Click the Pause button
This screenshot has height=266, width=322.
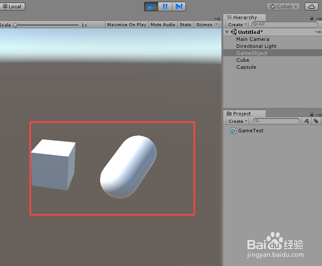tap(165, 7)
